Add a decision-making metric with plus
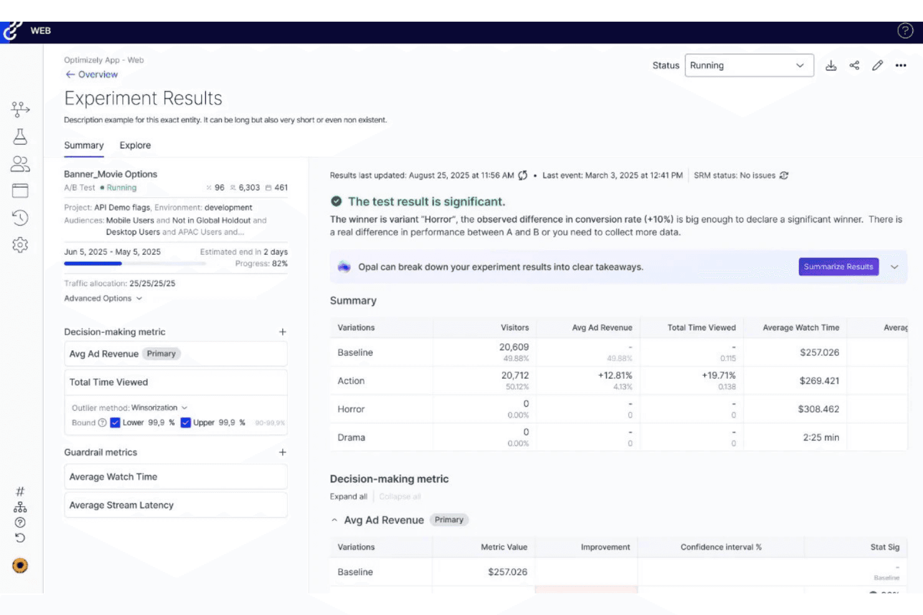 pyautogui.click(x=283, y=332)
